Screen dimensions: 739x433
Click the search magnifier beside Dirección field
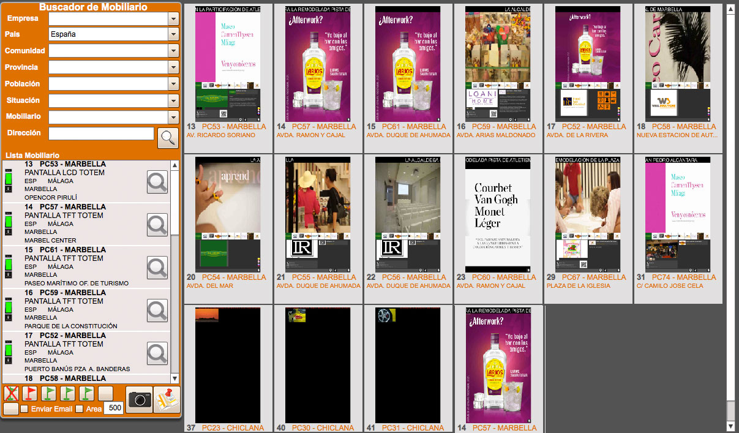[x=168, y=138]
